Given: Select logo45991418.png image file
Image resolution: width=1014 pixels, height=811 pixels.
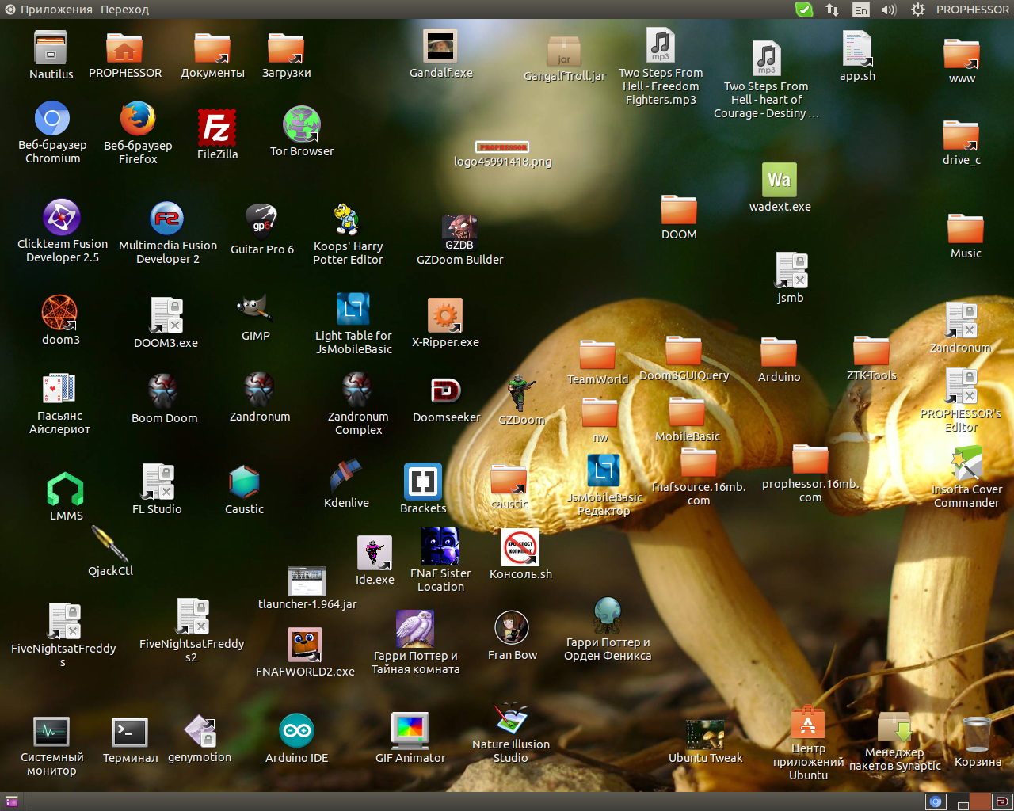Looking at the screenshot, I should click(x=502, y=147).
